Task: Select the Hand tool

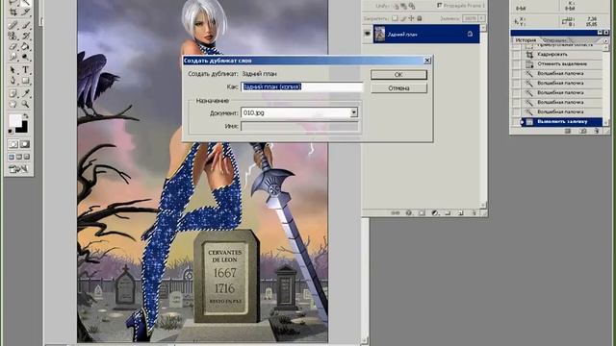Action: point(13,104)
